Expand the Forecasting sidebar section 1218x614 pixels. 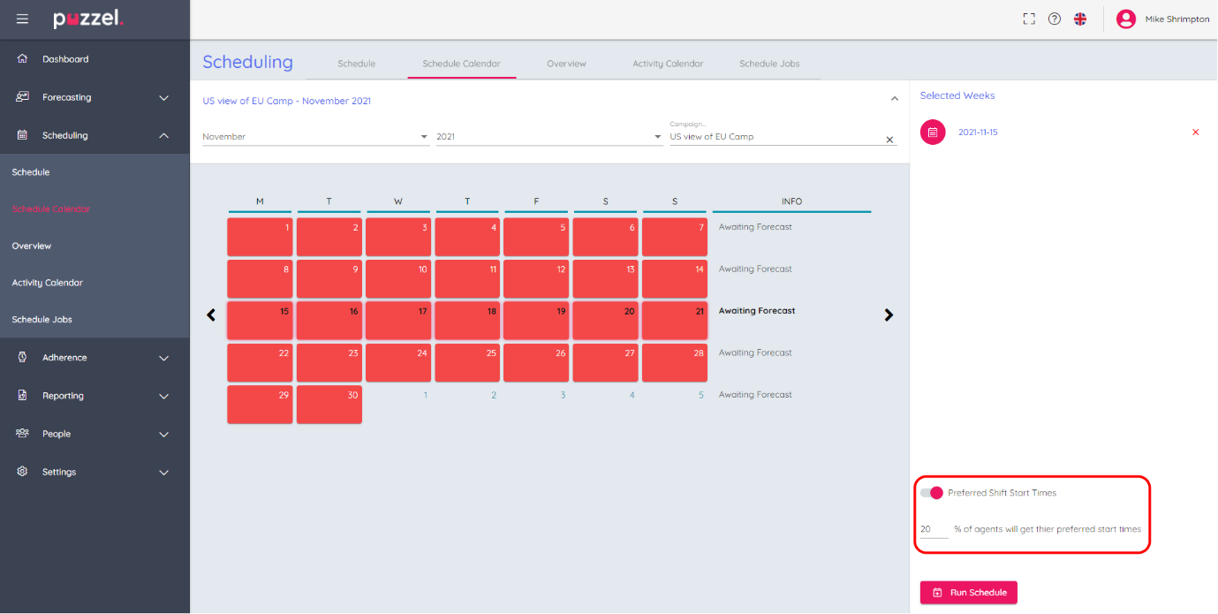95,97
